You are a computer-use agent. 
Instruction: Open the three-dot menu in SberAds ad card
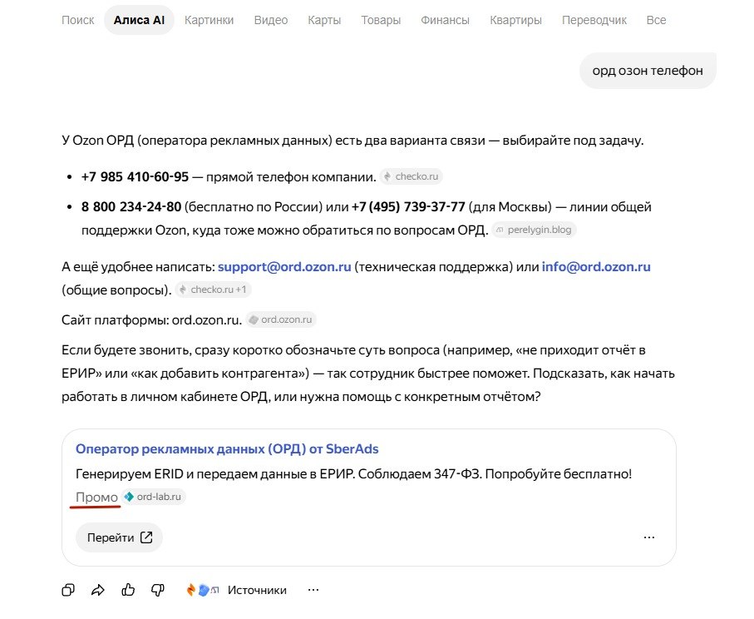[648, 537]
